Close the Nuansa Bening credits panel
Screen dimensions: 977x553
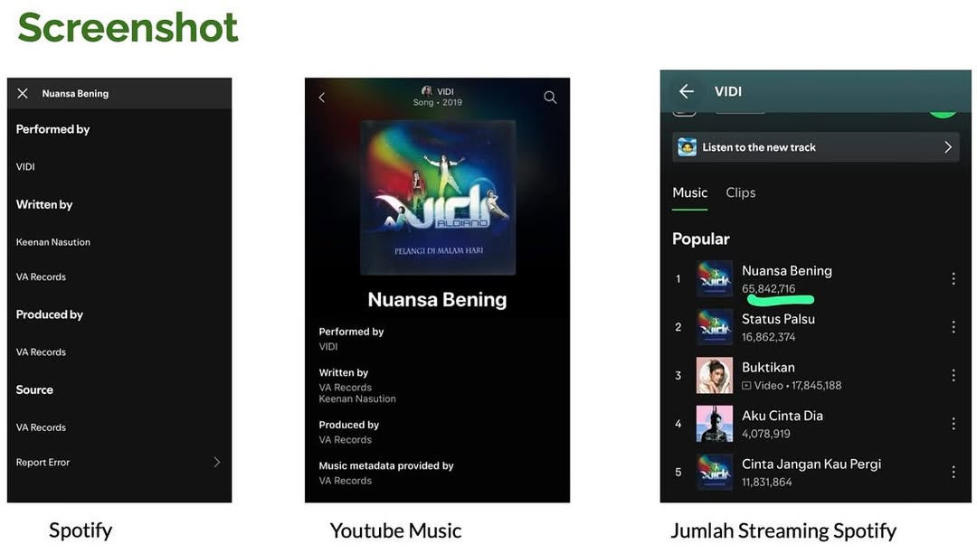coord(23,93)
